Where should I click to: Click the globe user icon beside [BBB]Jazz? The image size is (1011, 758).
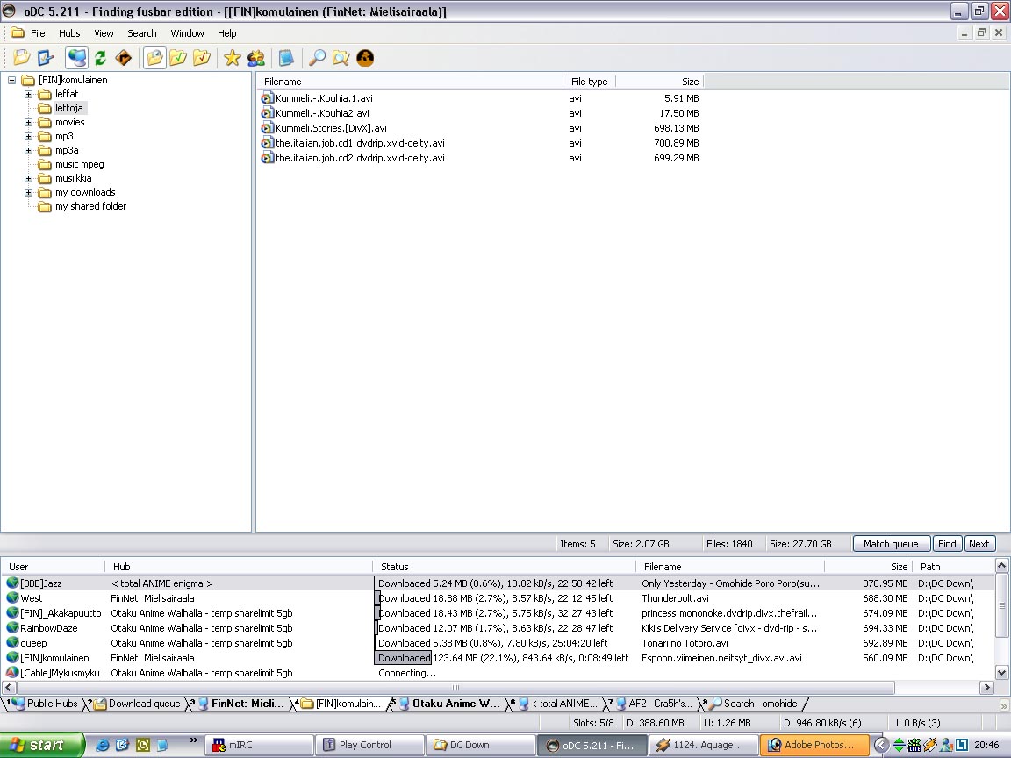pyautogui.click(x=12, y=583)
